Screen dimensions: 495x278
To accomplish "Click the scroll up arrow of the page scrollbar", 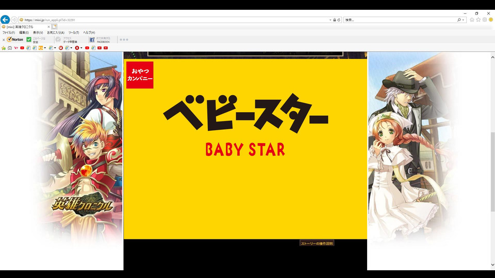I will click(492, 57).
